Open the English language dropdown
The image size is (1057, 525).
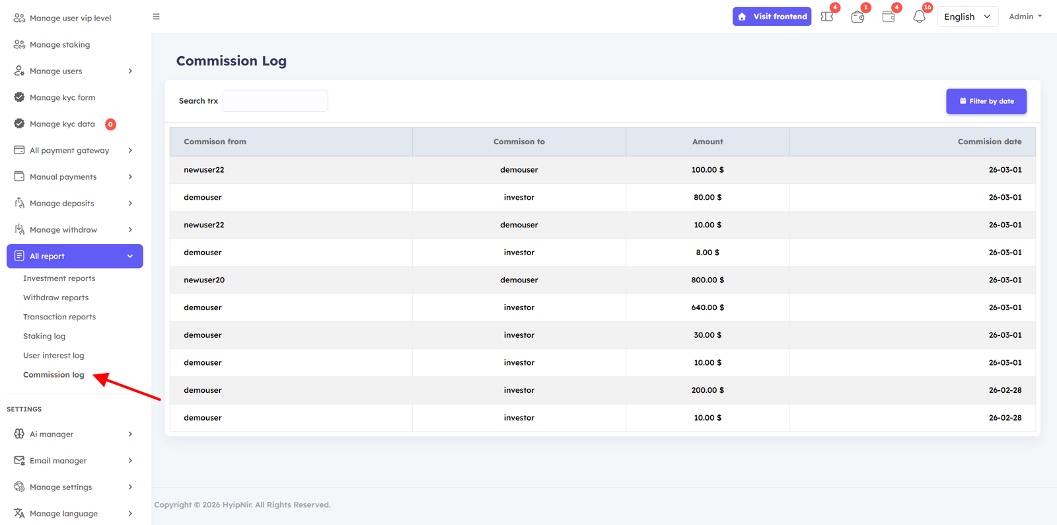(x=966, y=17)
